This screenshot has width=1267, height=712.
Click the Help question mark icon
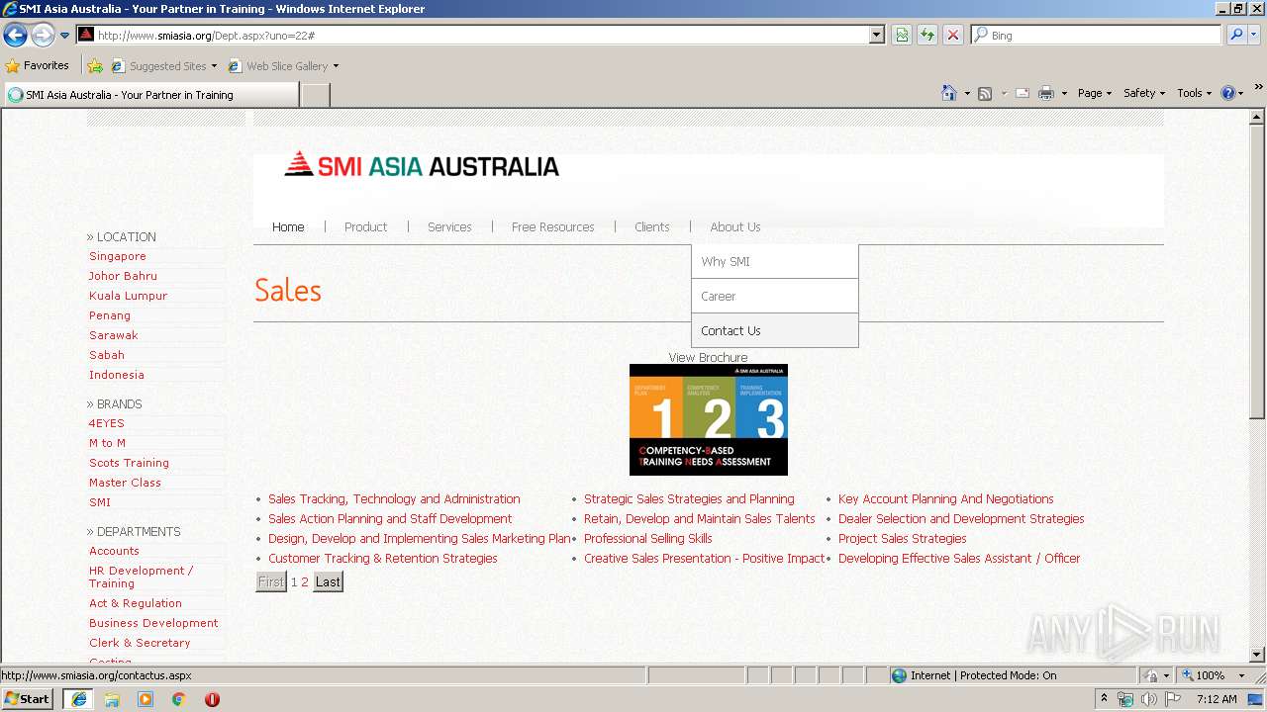pyautogui.click(x=1228, y=93)
